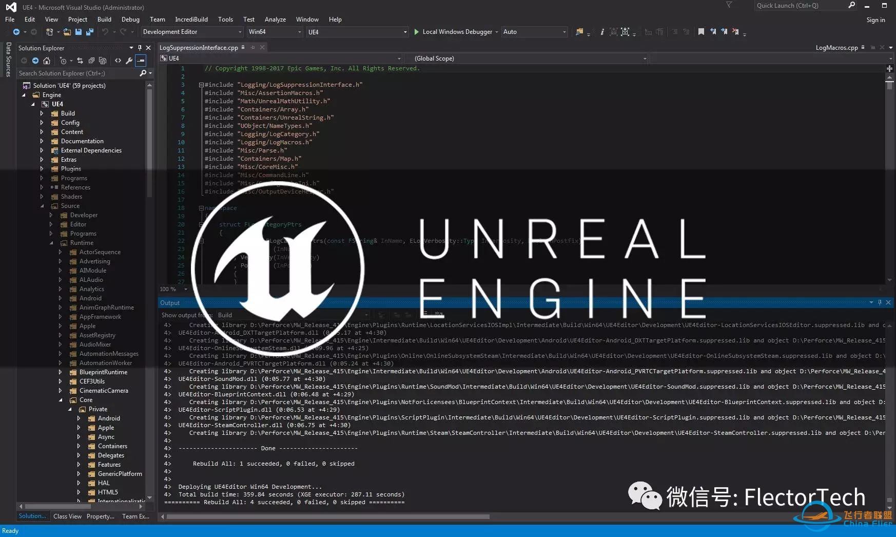Click Sync with Active Document icon

pos(80,61)
